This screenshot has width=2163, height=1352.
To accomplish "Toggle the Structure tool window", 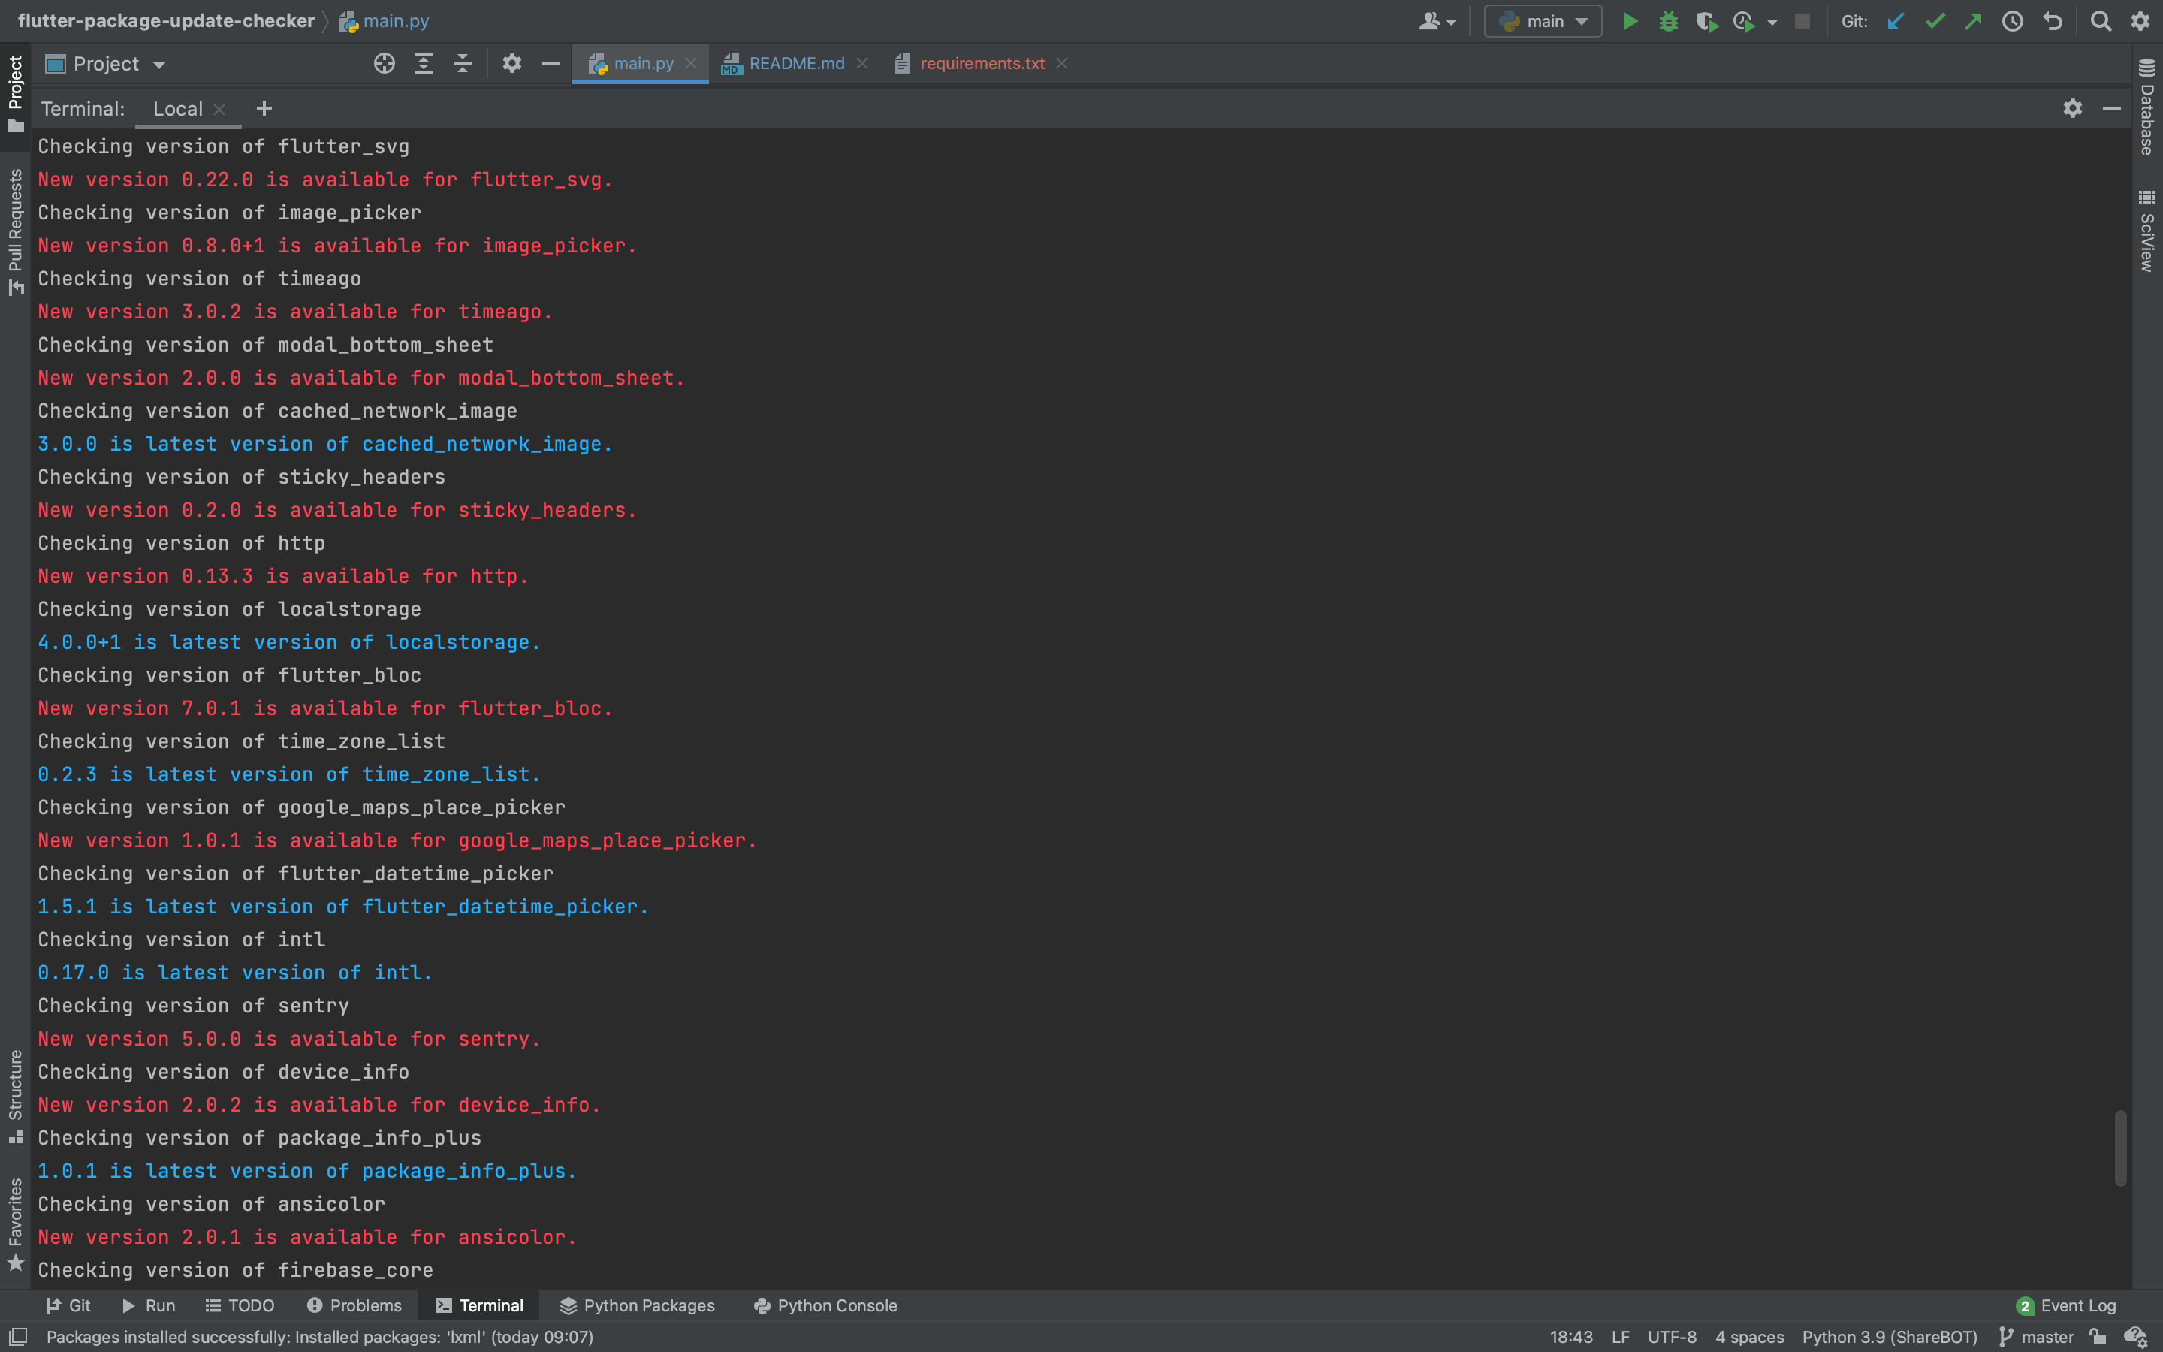I will tap(15, 1095).
